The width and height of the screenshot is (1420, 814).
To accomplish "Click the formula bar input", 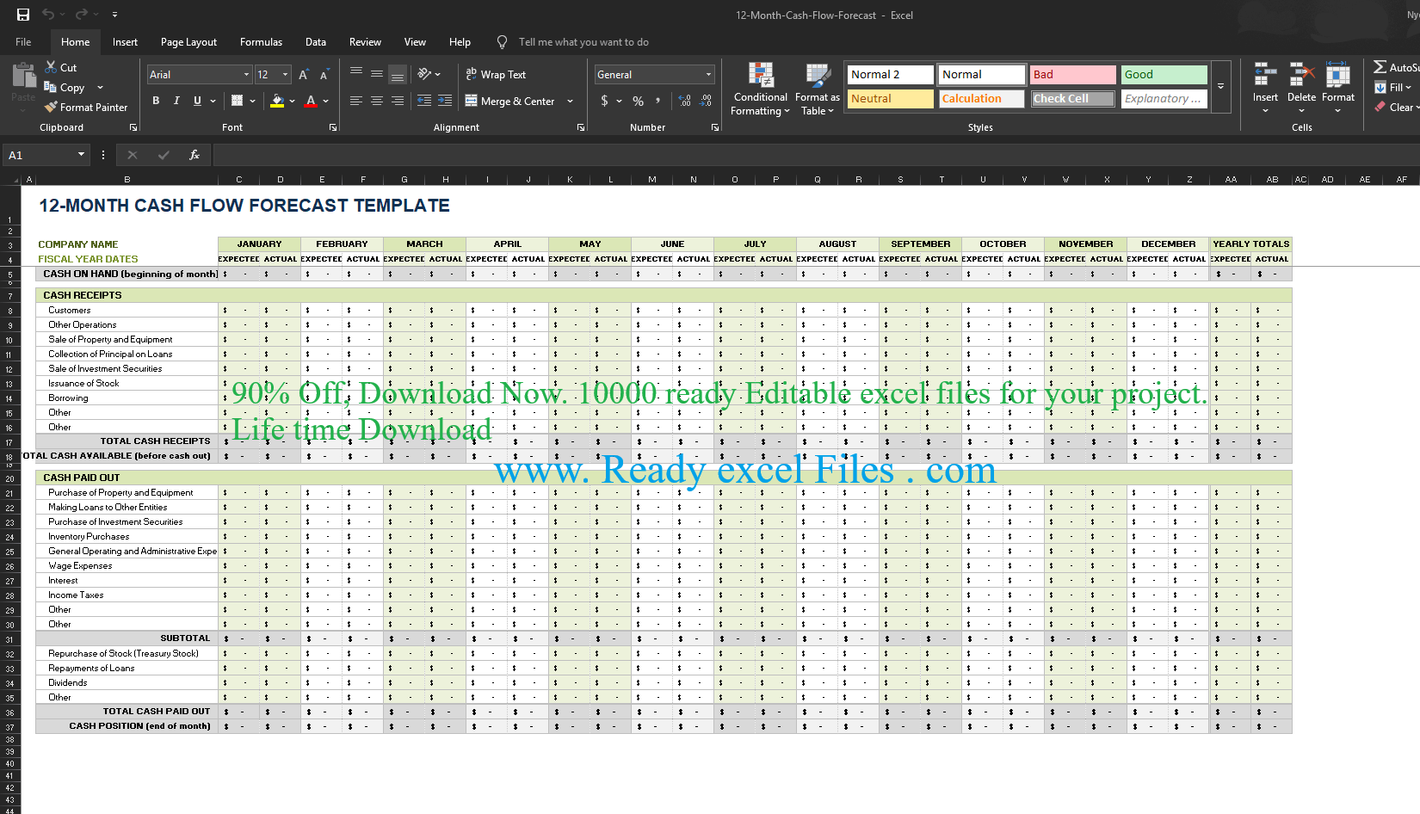I will (816, 155).
